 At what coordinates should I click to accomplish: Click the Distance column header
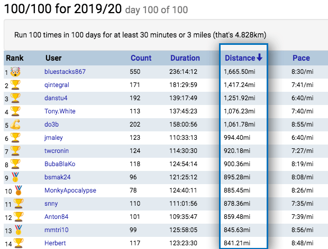click(x=240, y=58)
